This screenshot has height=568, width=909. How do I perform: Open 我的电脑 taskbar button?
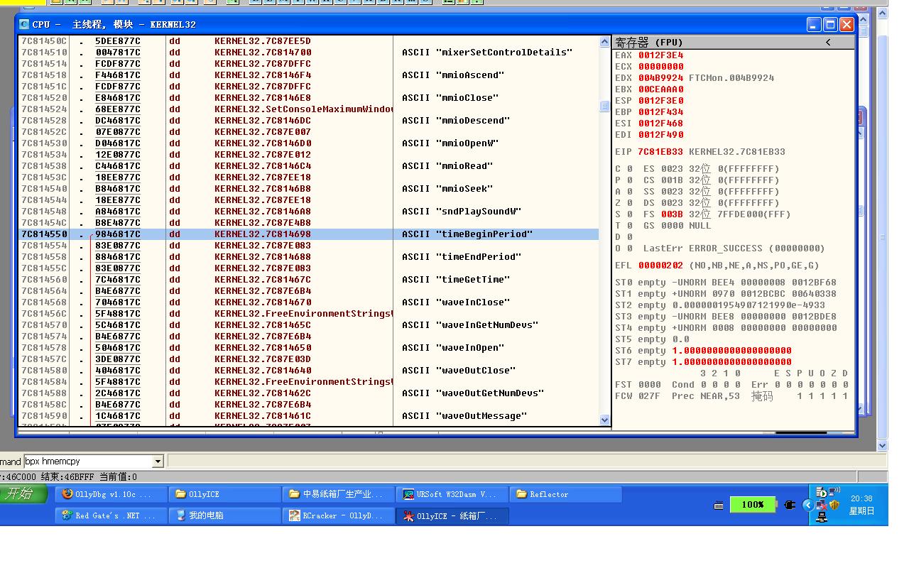click(226, 516)
